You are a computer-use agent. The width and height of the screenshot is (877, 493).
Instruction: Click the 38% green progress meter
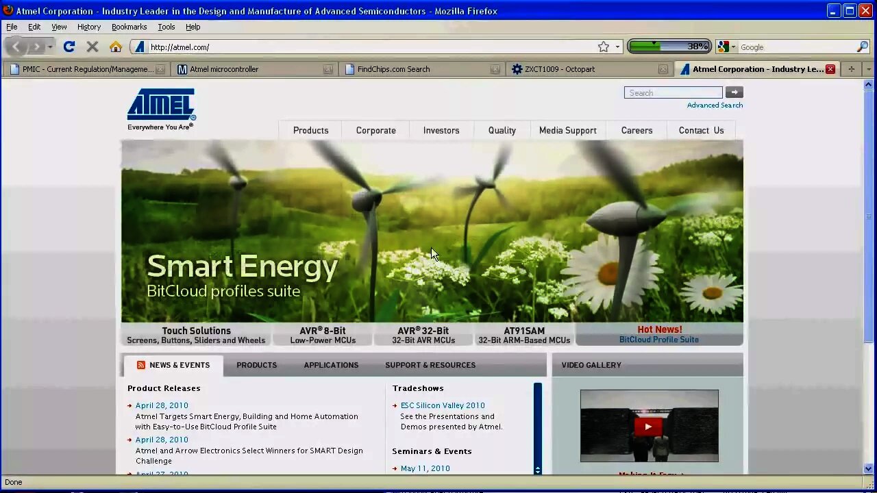tap(669, 47)
